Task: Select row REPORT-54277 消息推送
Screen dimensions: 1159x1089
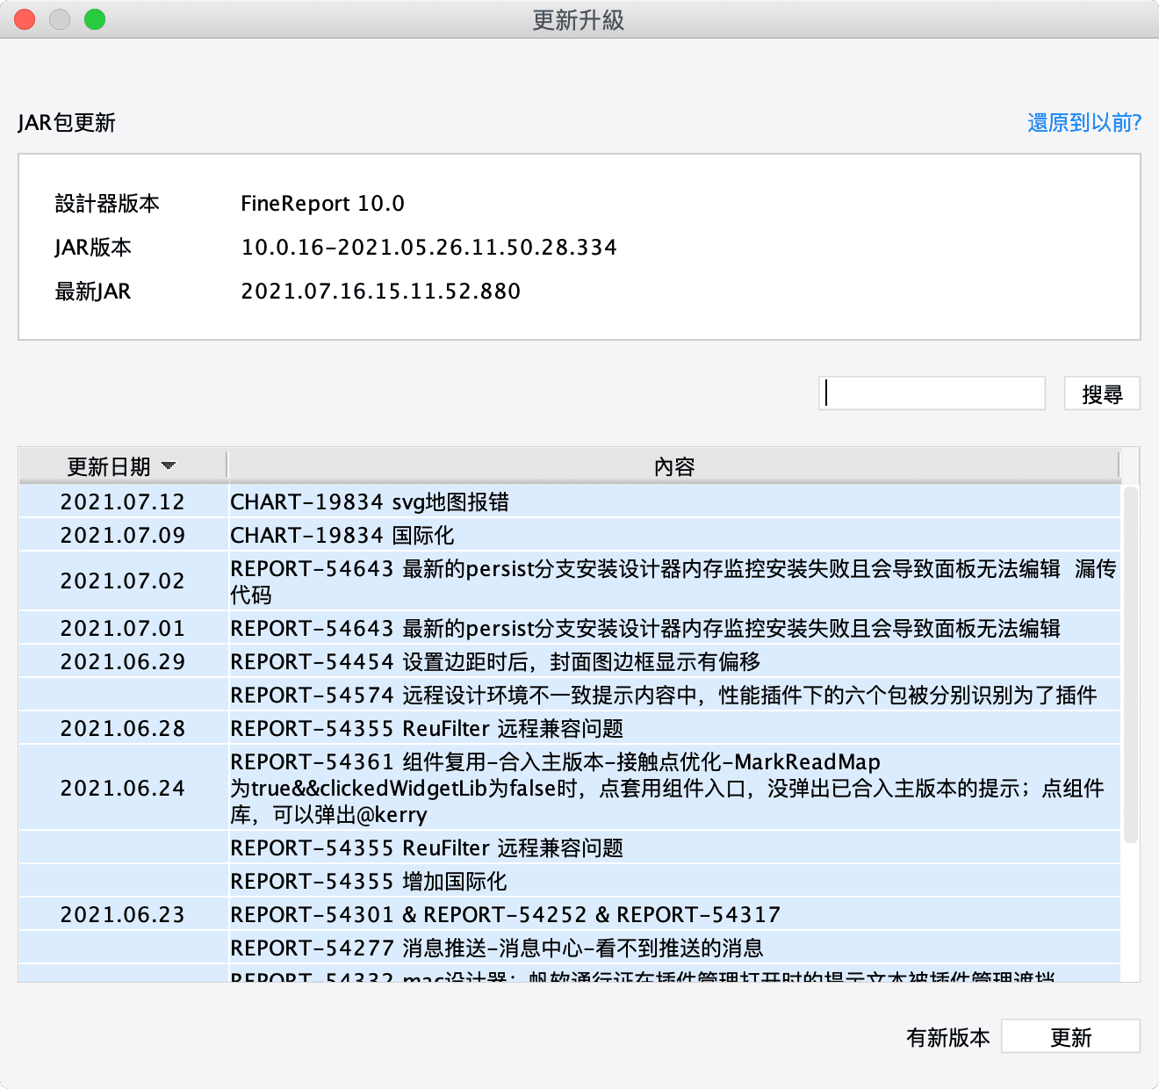Action: (x=674, y=948)
